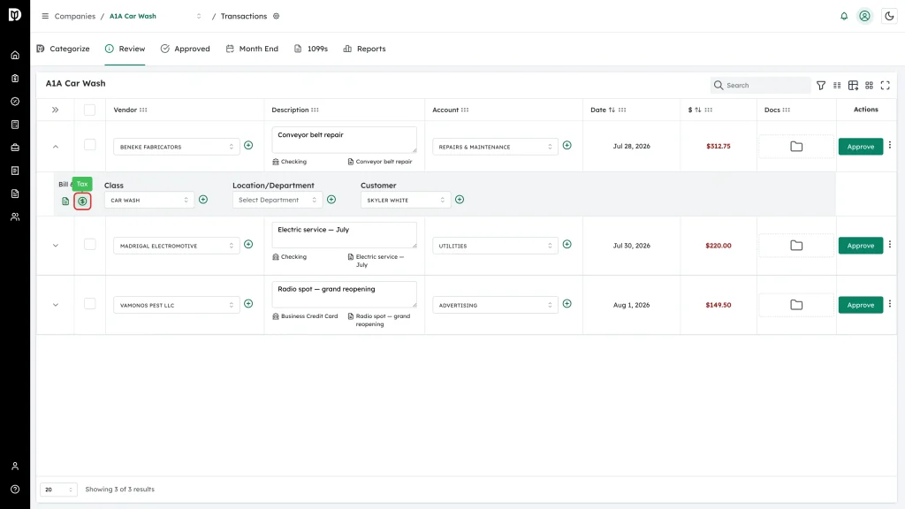Screen dimensions: 905x509
Task: Switch to the Review tab
Action: (x=125, y=49)
